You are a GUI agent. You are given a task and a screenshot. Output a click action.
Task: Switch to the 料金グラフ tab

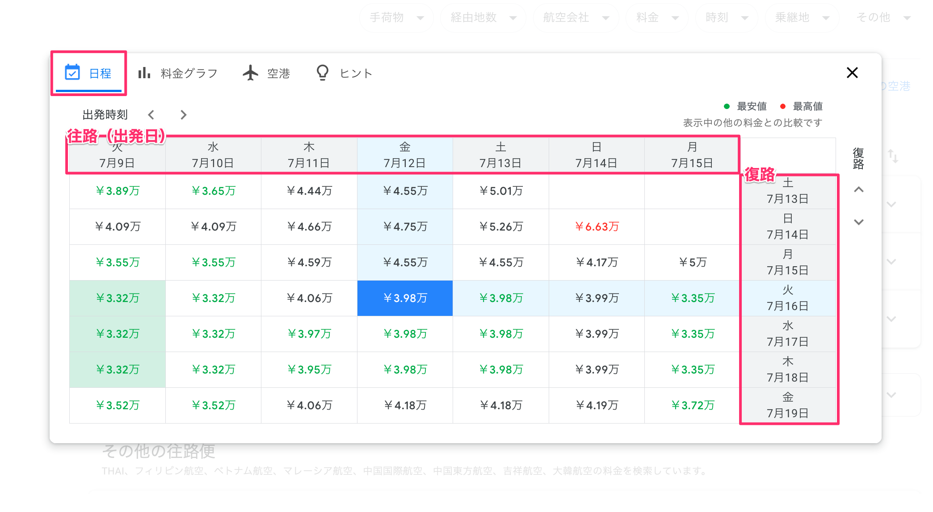(178, 73)
